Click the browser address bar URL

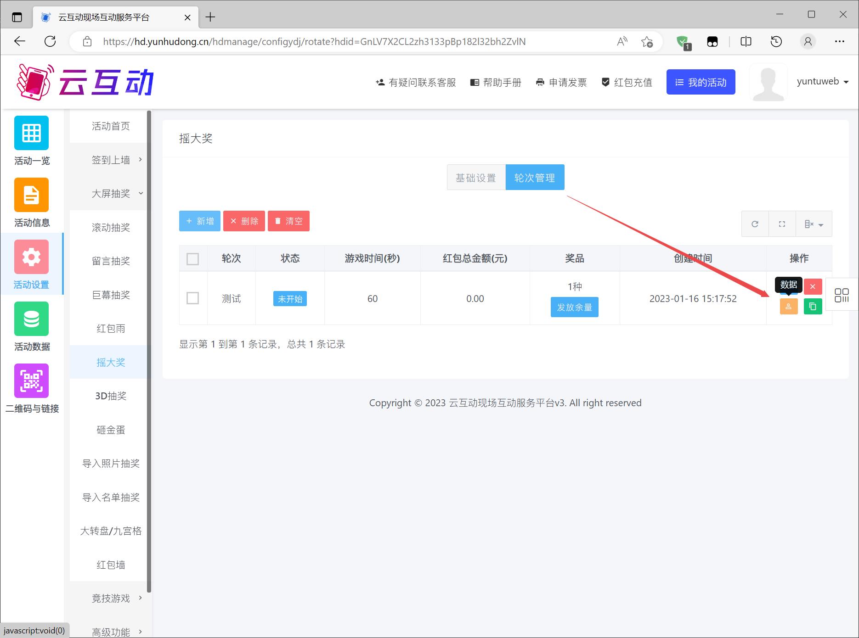[314, 42]
